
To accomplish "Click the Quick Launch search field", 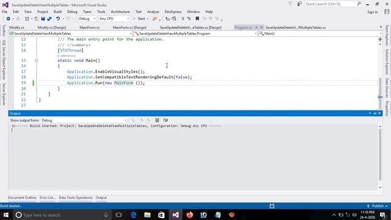I will pyautogui.click(x=331, y=4).
